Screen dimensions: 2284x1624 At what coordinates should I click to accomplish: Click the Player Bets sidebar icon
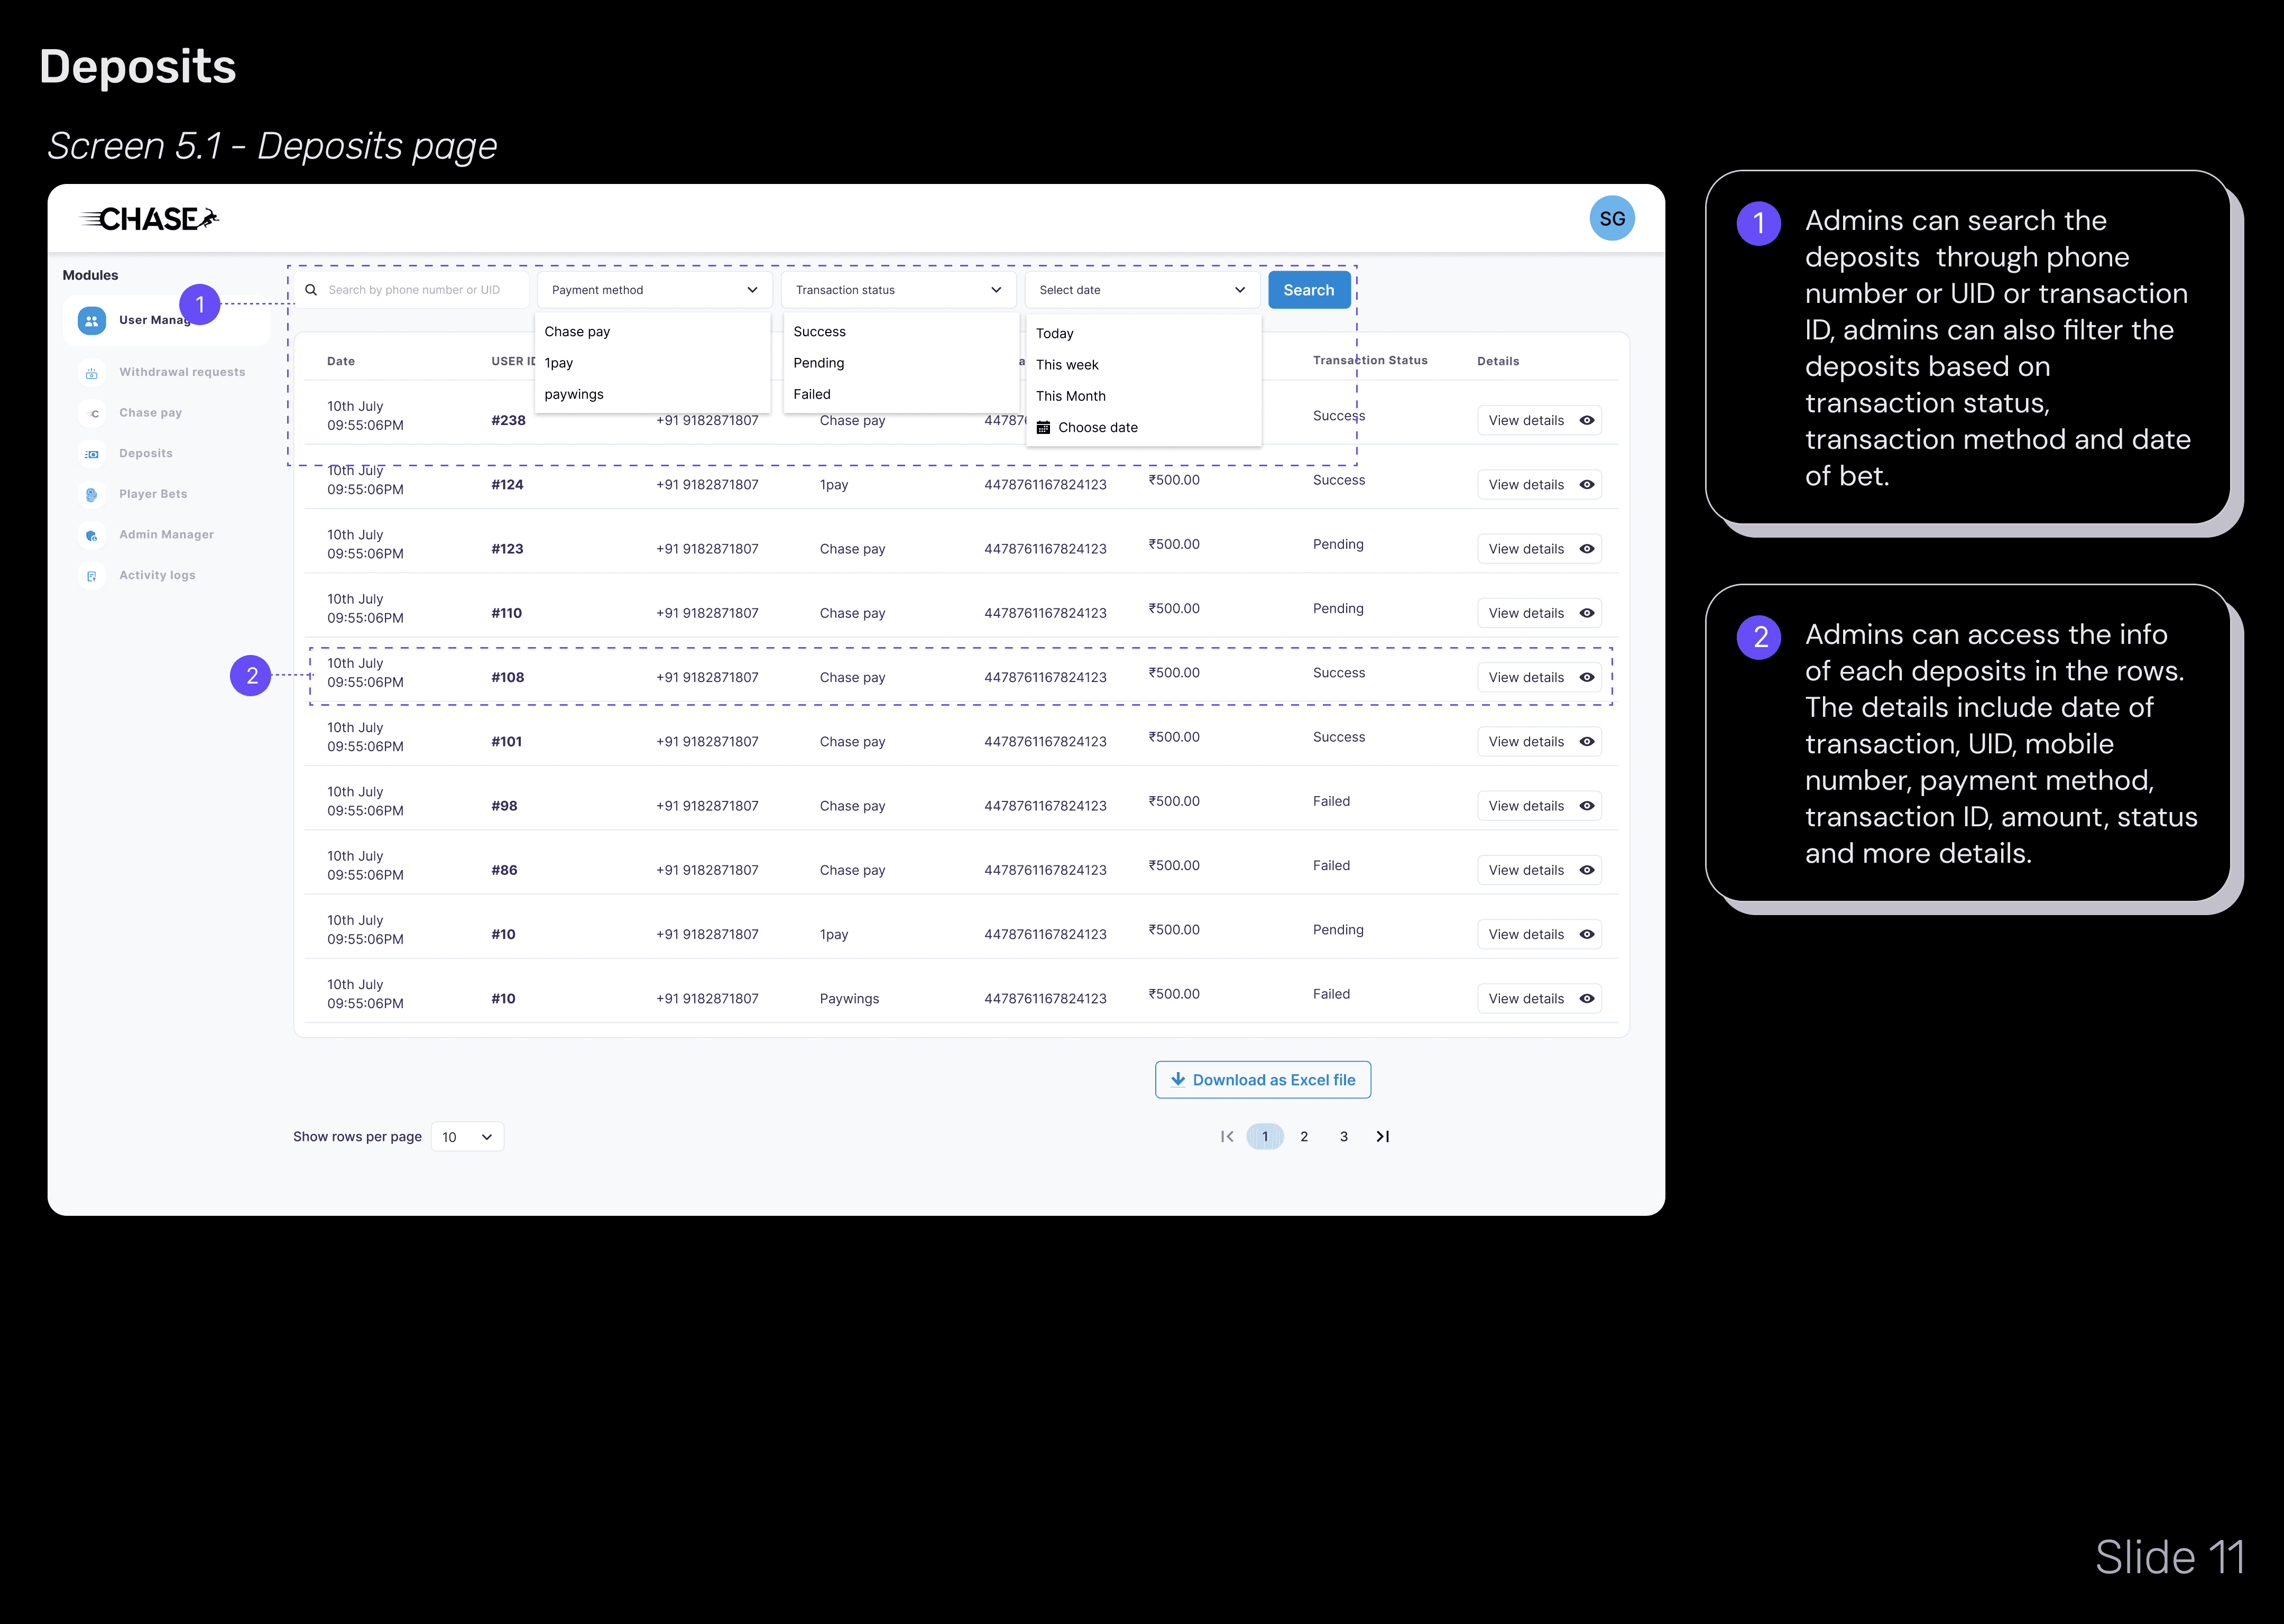pos(92,494)
